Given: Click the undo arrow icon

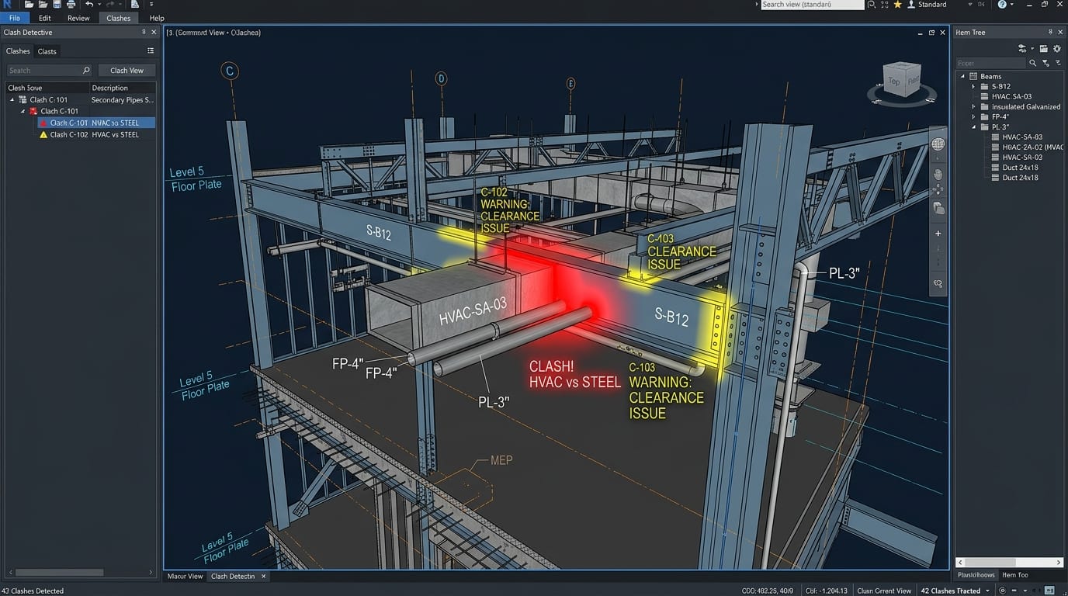Looking at the screenshot, I should click(x=89, y=5).
